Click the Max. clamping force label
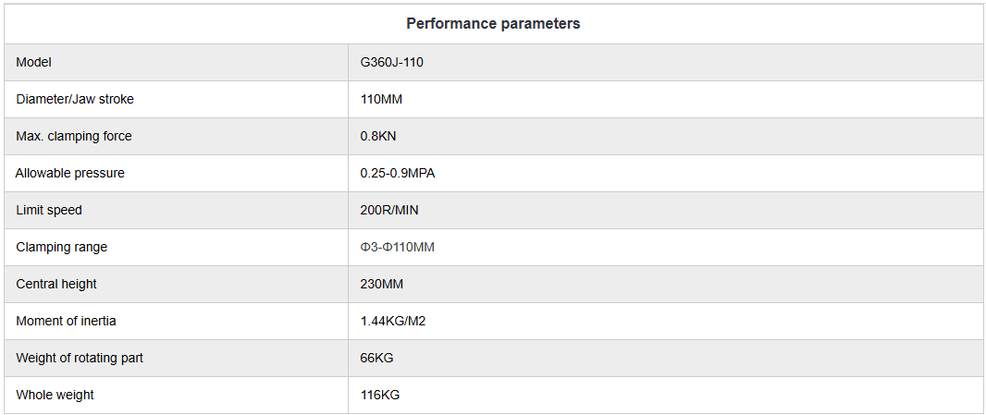The height and width of the screenshot is (415, 986). point(74,136)
